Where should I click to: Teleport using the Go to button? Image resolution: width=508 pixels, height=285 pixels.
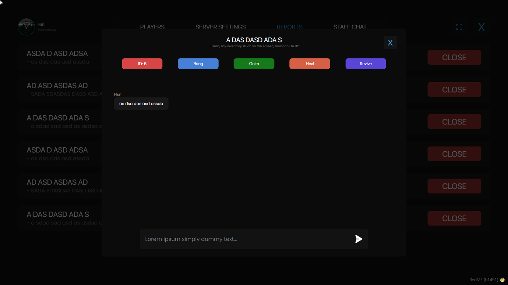pos(254,64)
